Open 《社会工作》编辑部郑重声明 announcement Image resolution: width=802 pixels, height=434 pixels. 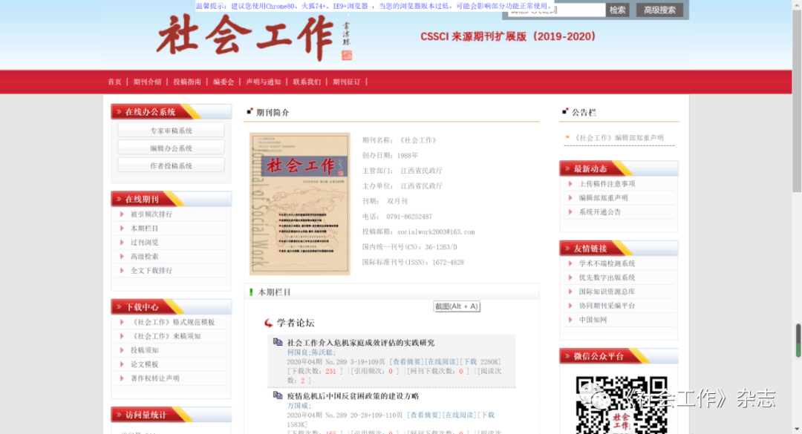tap(619, 137)
